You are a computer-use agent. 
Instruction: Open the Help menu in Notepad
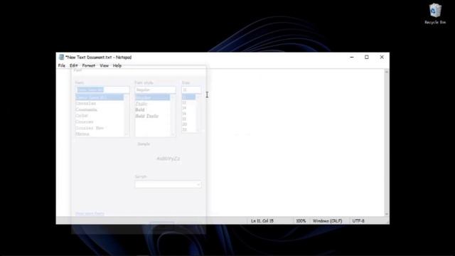coord(117,65)
